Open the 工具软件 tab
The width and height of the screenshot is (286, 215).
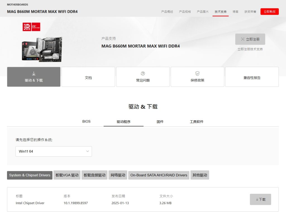[x=196, y=122]
